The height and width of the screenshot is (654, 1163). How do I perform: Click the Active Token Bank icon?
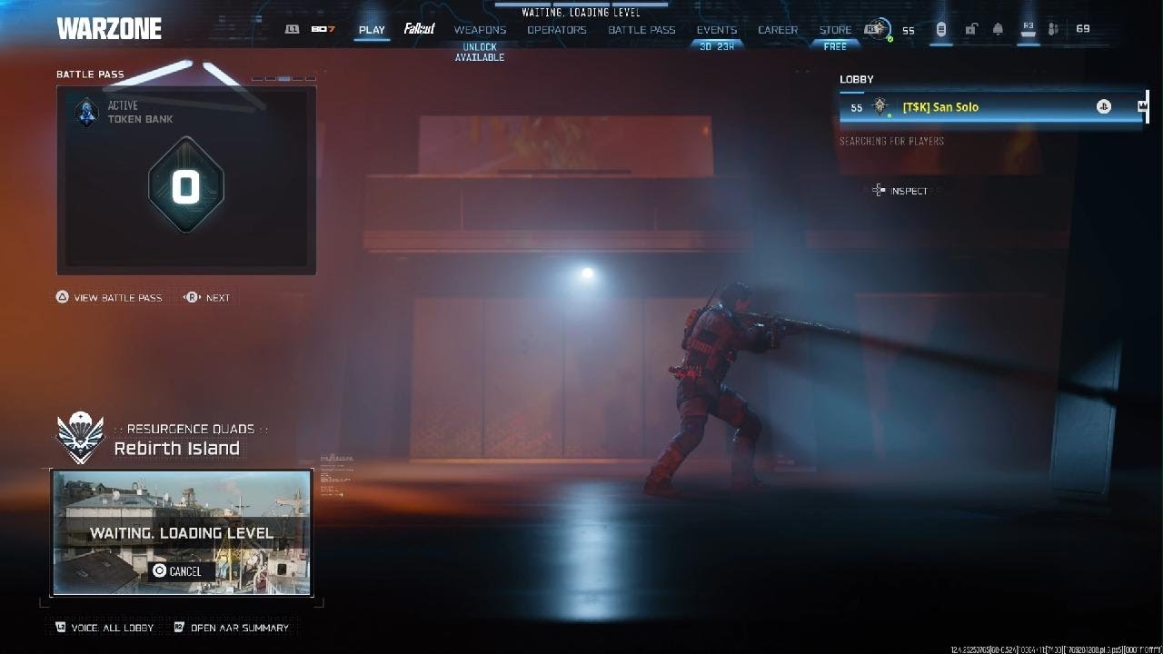coord(86,112)
